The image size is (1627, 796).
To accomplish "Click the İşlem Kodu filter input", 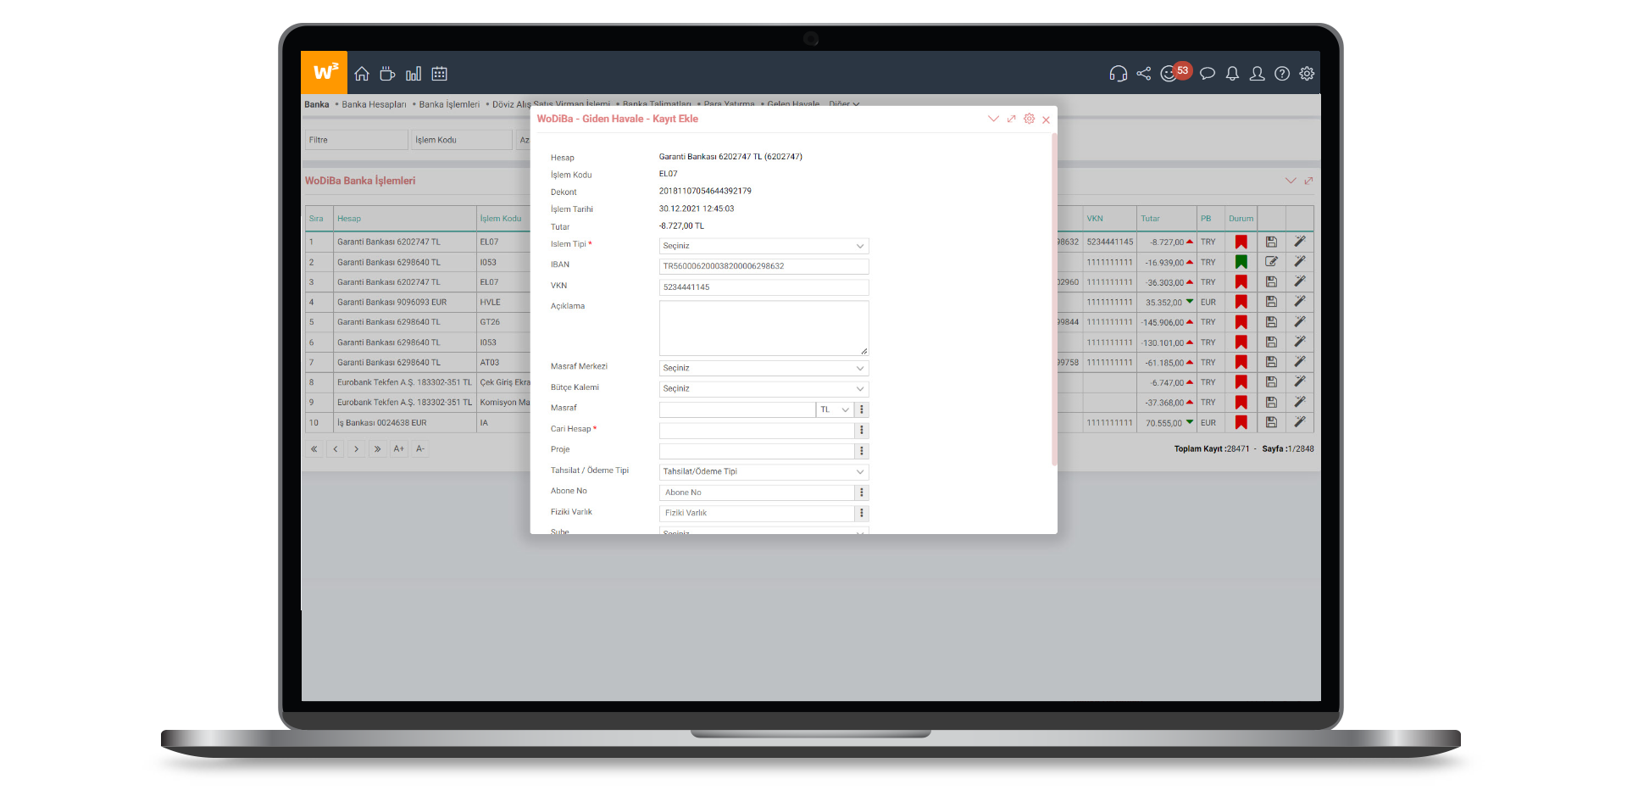I will (461, 140).
